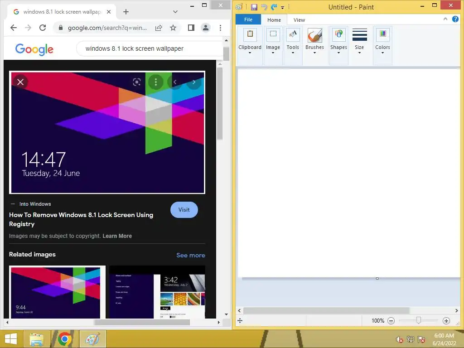This screenshot has height=348, width=464.
Task: Click the Undo arrow in Paint's title bar
Action: [264, 7]
